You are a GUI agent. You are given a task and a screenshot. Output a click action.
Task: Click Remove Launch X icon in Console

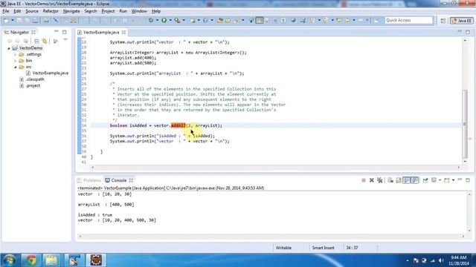pos(372,180)
